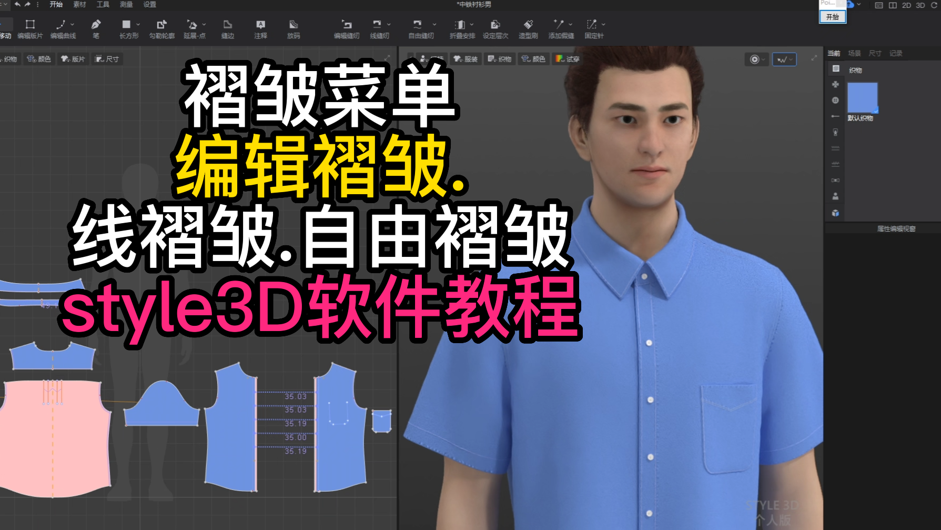
Task: Click 版片 button in 2D window
Action: coord(73,59)
